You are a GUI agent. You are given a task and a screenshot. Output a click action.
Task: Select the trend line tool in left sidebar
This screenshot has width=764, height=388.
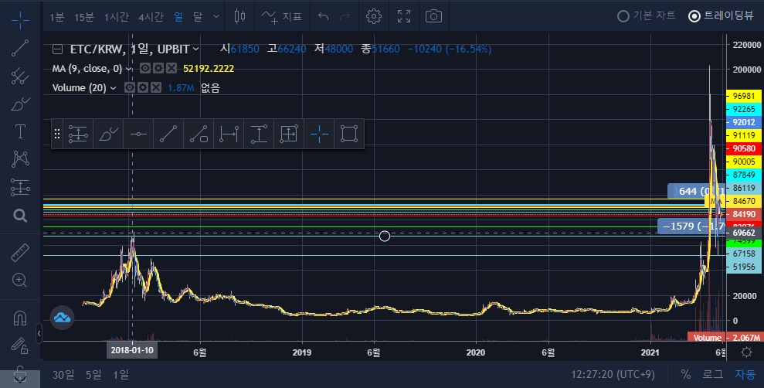[x=20, y=48]
